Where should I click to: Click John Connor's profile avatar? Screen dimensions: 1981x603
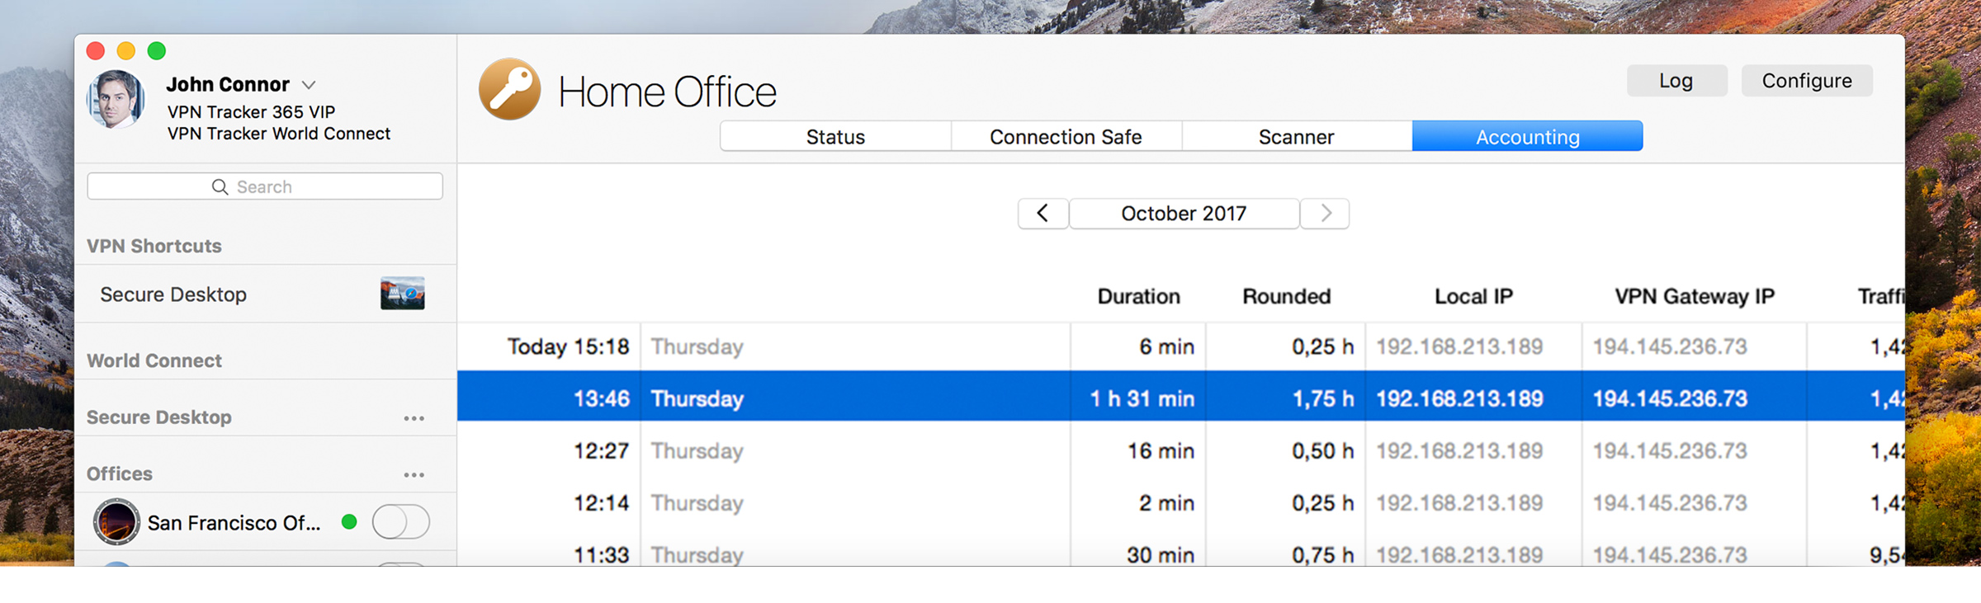(x=116, y=100)
